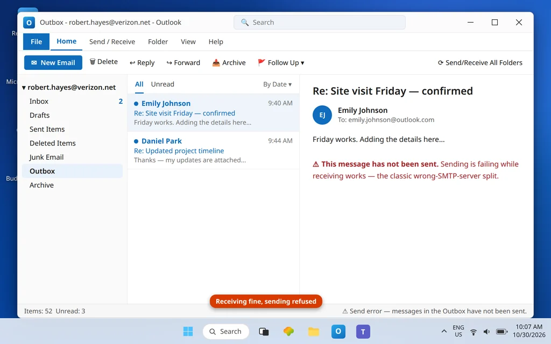Open the Windows Start menu
Screen dimensions: 551x344
coord(188,331)
